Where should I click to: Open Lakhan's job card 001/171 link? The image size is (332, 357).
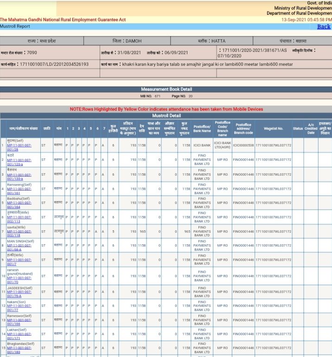coord(19,336)
